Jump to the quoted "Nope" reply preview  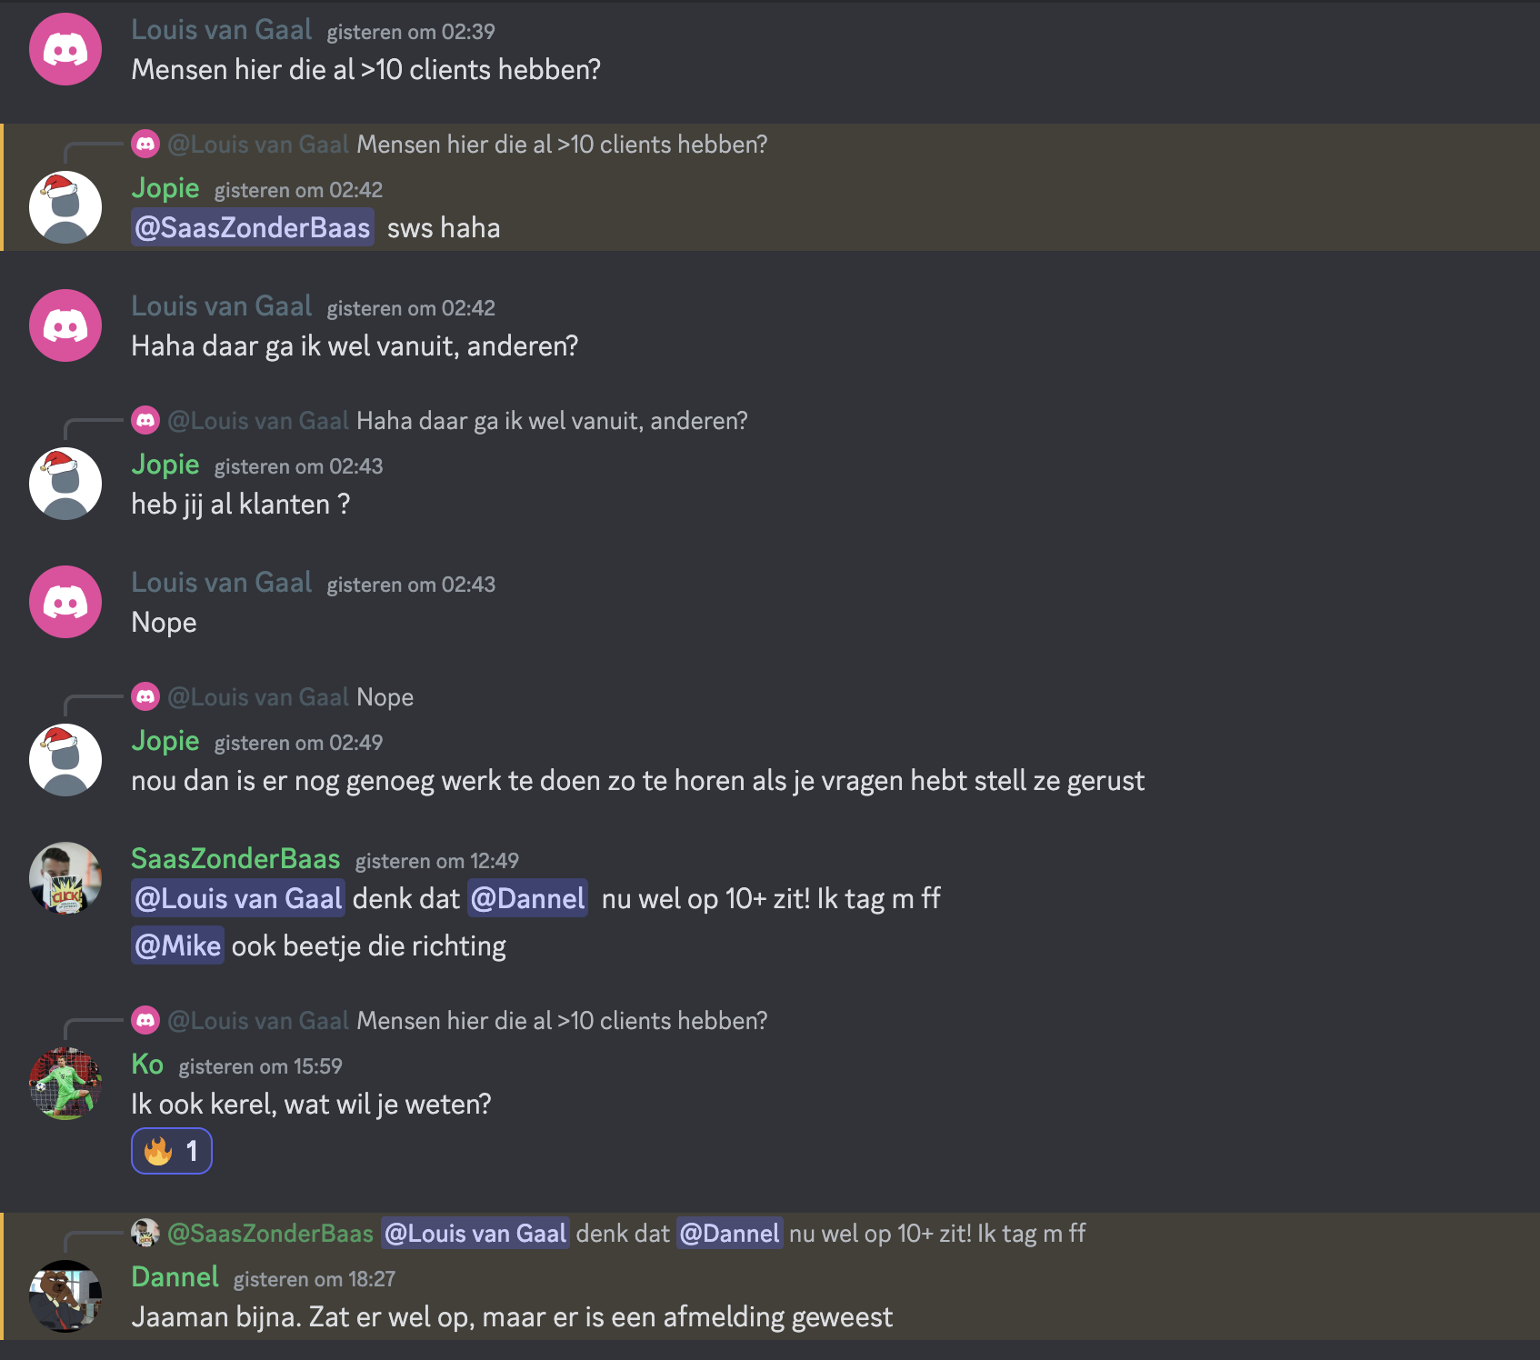pos(385,696)
